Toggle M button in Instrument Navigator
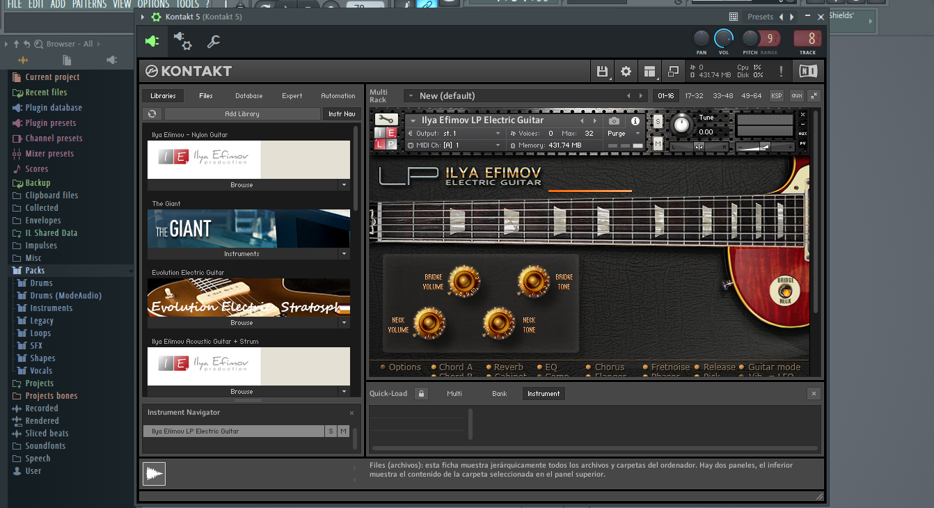This screenshot has width=934, height=508. (343, 431)
